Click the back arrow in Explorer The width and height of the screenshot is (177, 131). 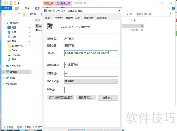pyautogui.click(x=5, y=14)
